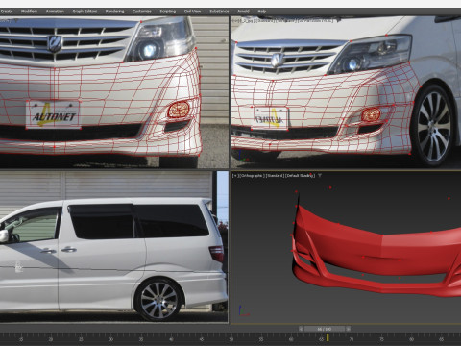Open the Standard viewport label menu
This screenshot has width=461, height=346.
coord(274,176)
